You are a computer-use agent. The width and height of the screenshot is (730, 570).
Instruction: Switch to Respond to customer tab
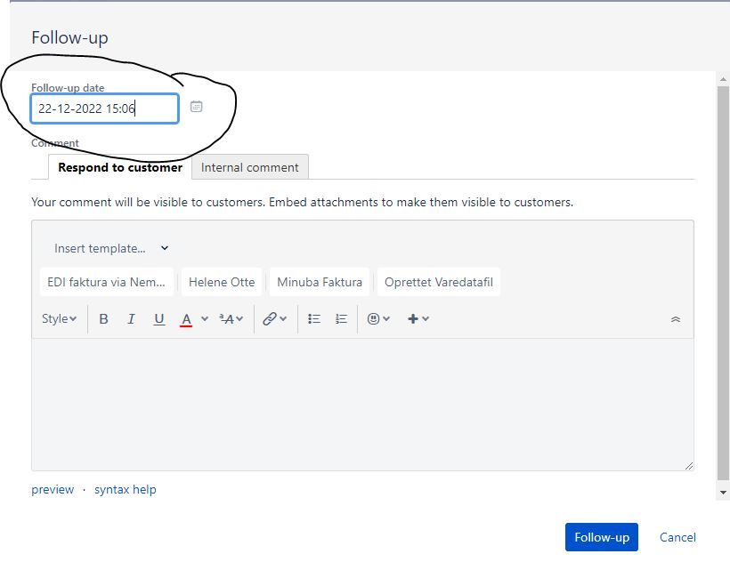pos(120,167)
